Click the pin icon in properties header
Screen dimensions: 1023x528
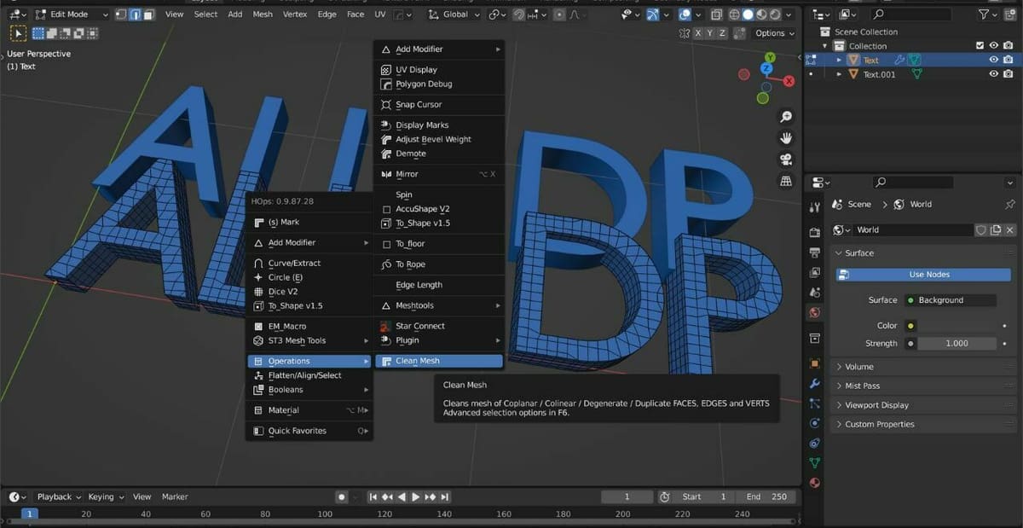pyautogui.click(x=1010, y=205)
